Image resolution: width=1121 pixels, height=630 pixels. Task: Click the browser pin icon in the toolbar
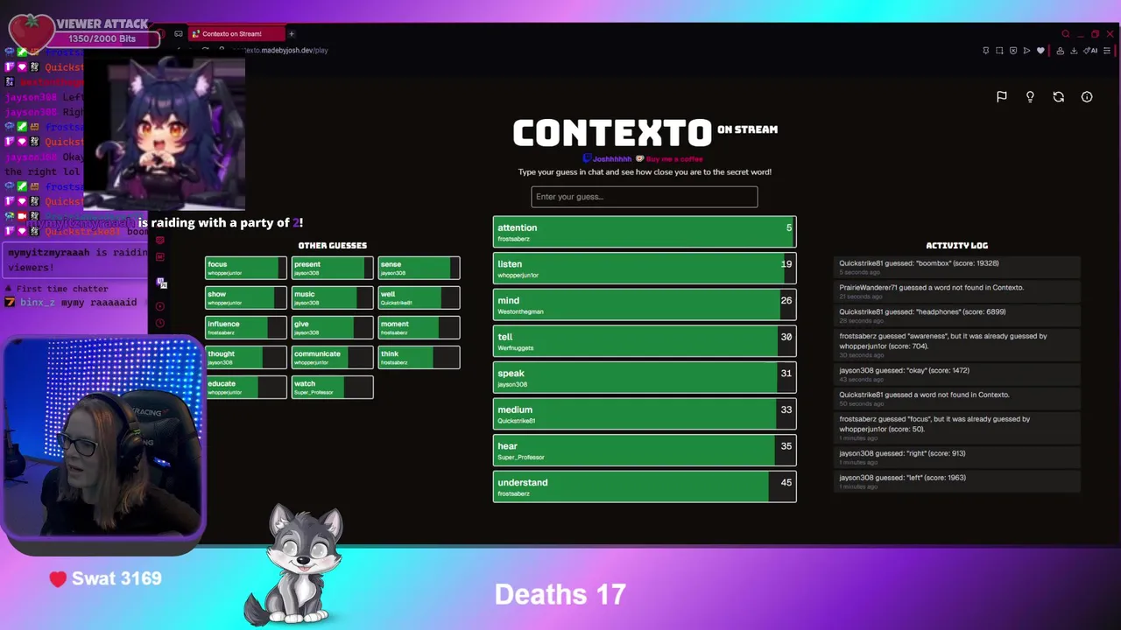click(x=986, y=51)
